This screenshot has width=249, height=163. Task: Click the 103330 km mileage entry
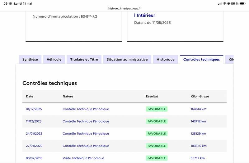point(199,146)
